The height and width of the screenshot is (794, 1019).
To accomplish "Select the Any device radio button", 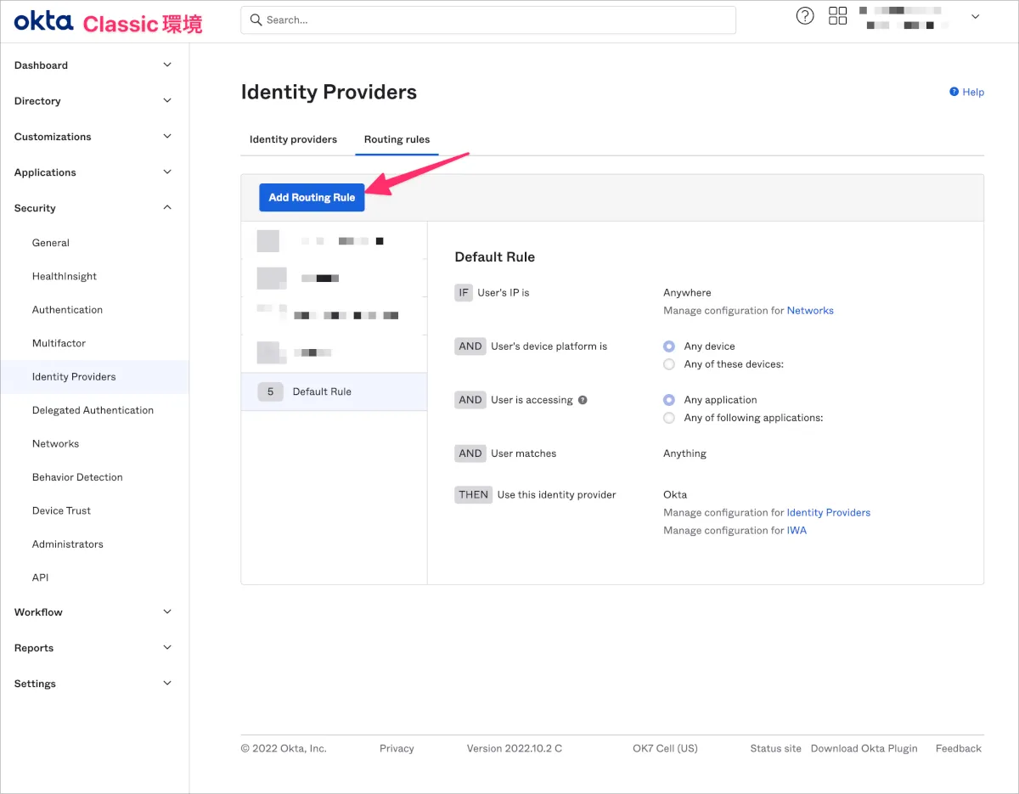I will [x=669, y=346].
